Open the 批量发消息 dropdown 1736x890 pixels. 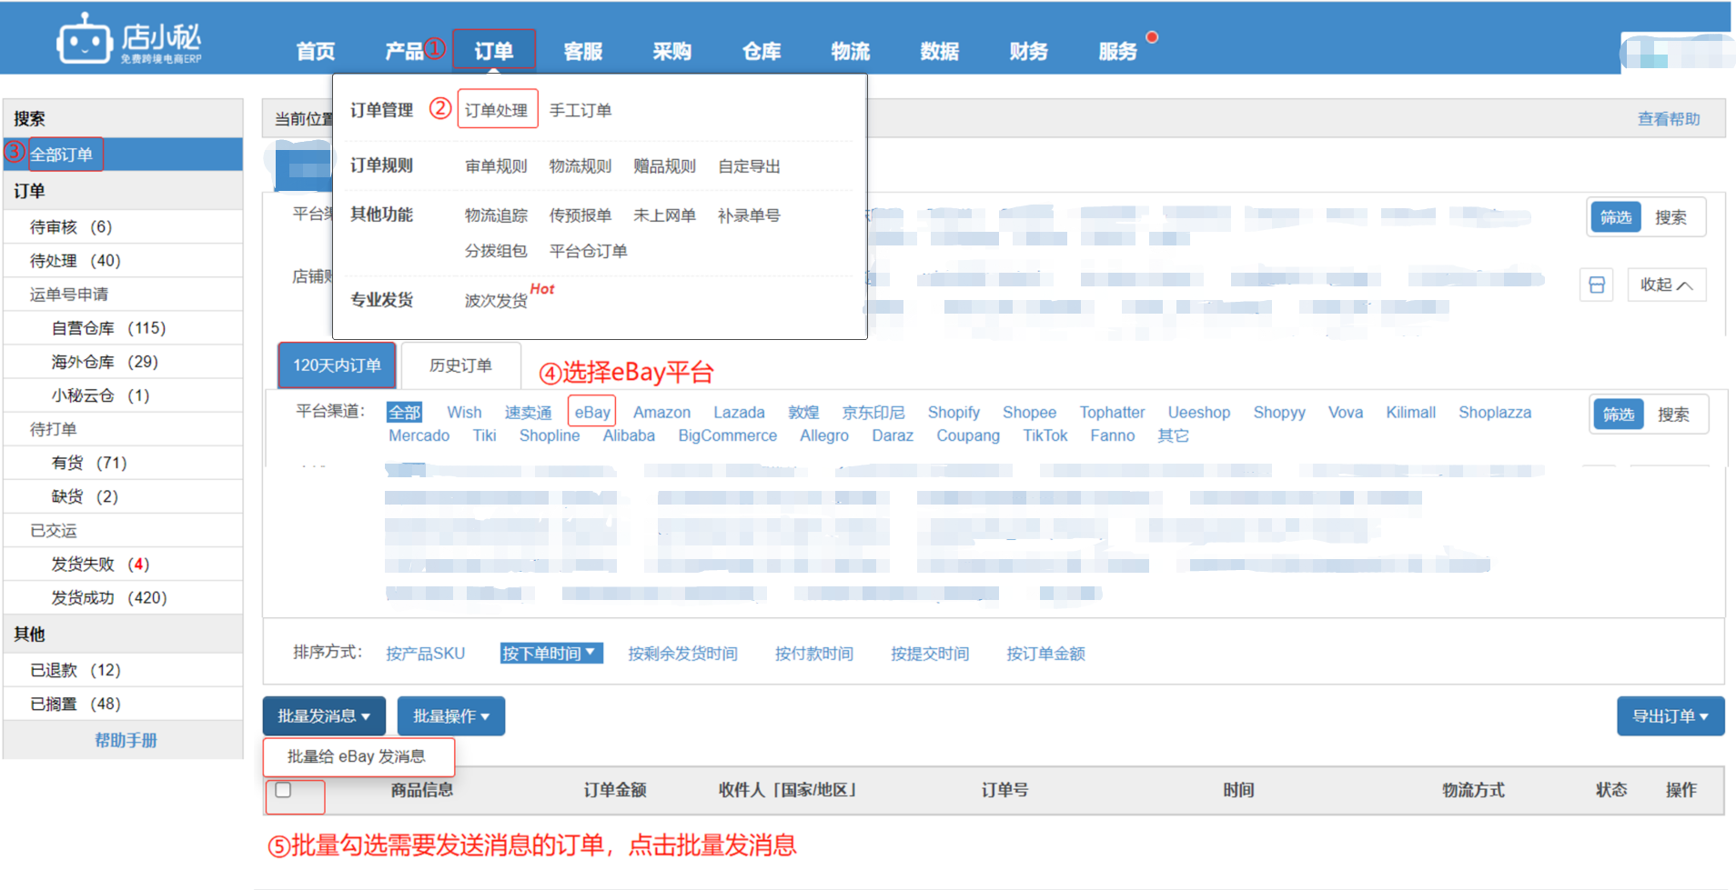coord(324,715)
